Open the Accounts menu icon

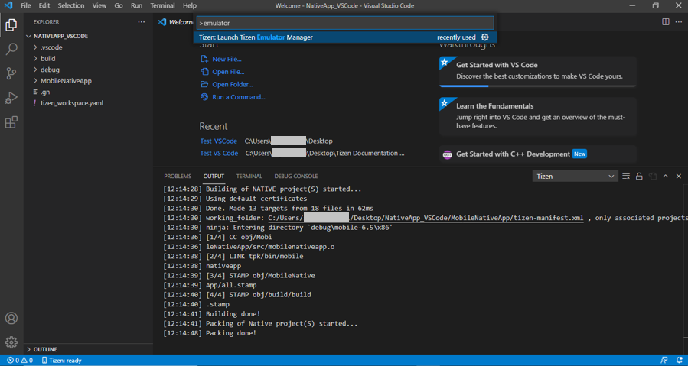click(x=11, y=318)
